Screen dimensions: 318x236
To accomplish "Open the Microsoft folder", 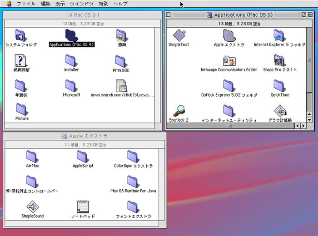I will click(x=70, y=86).
